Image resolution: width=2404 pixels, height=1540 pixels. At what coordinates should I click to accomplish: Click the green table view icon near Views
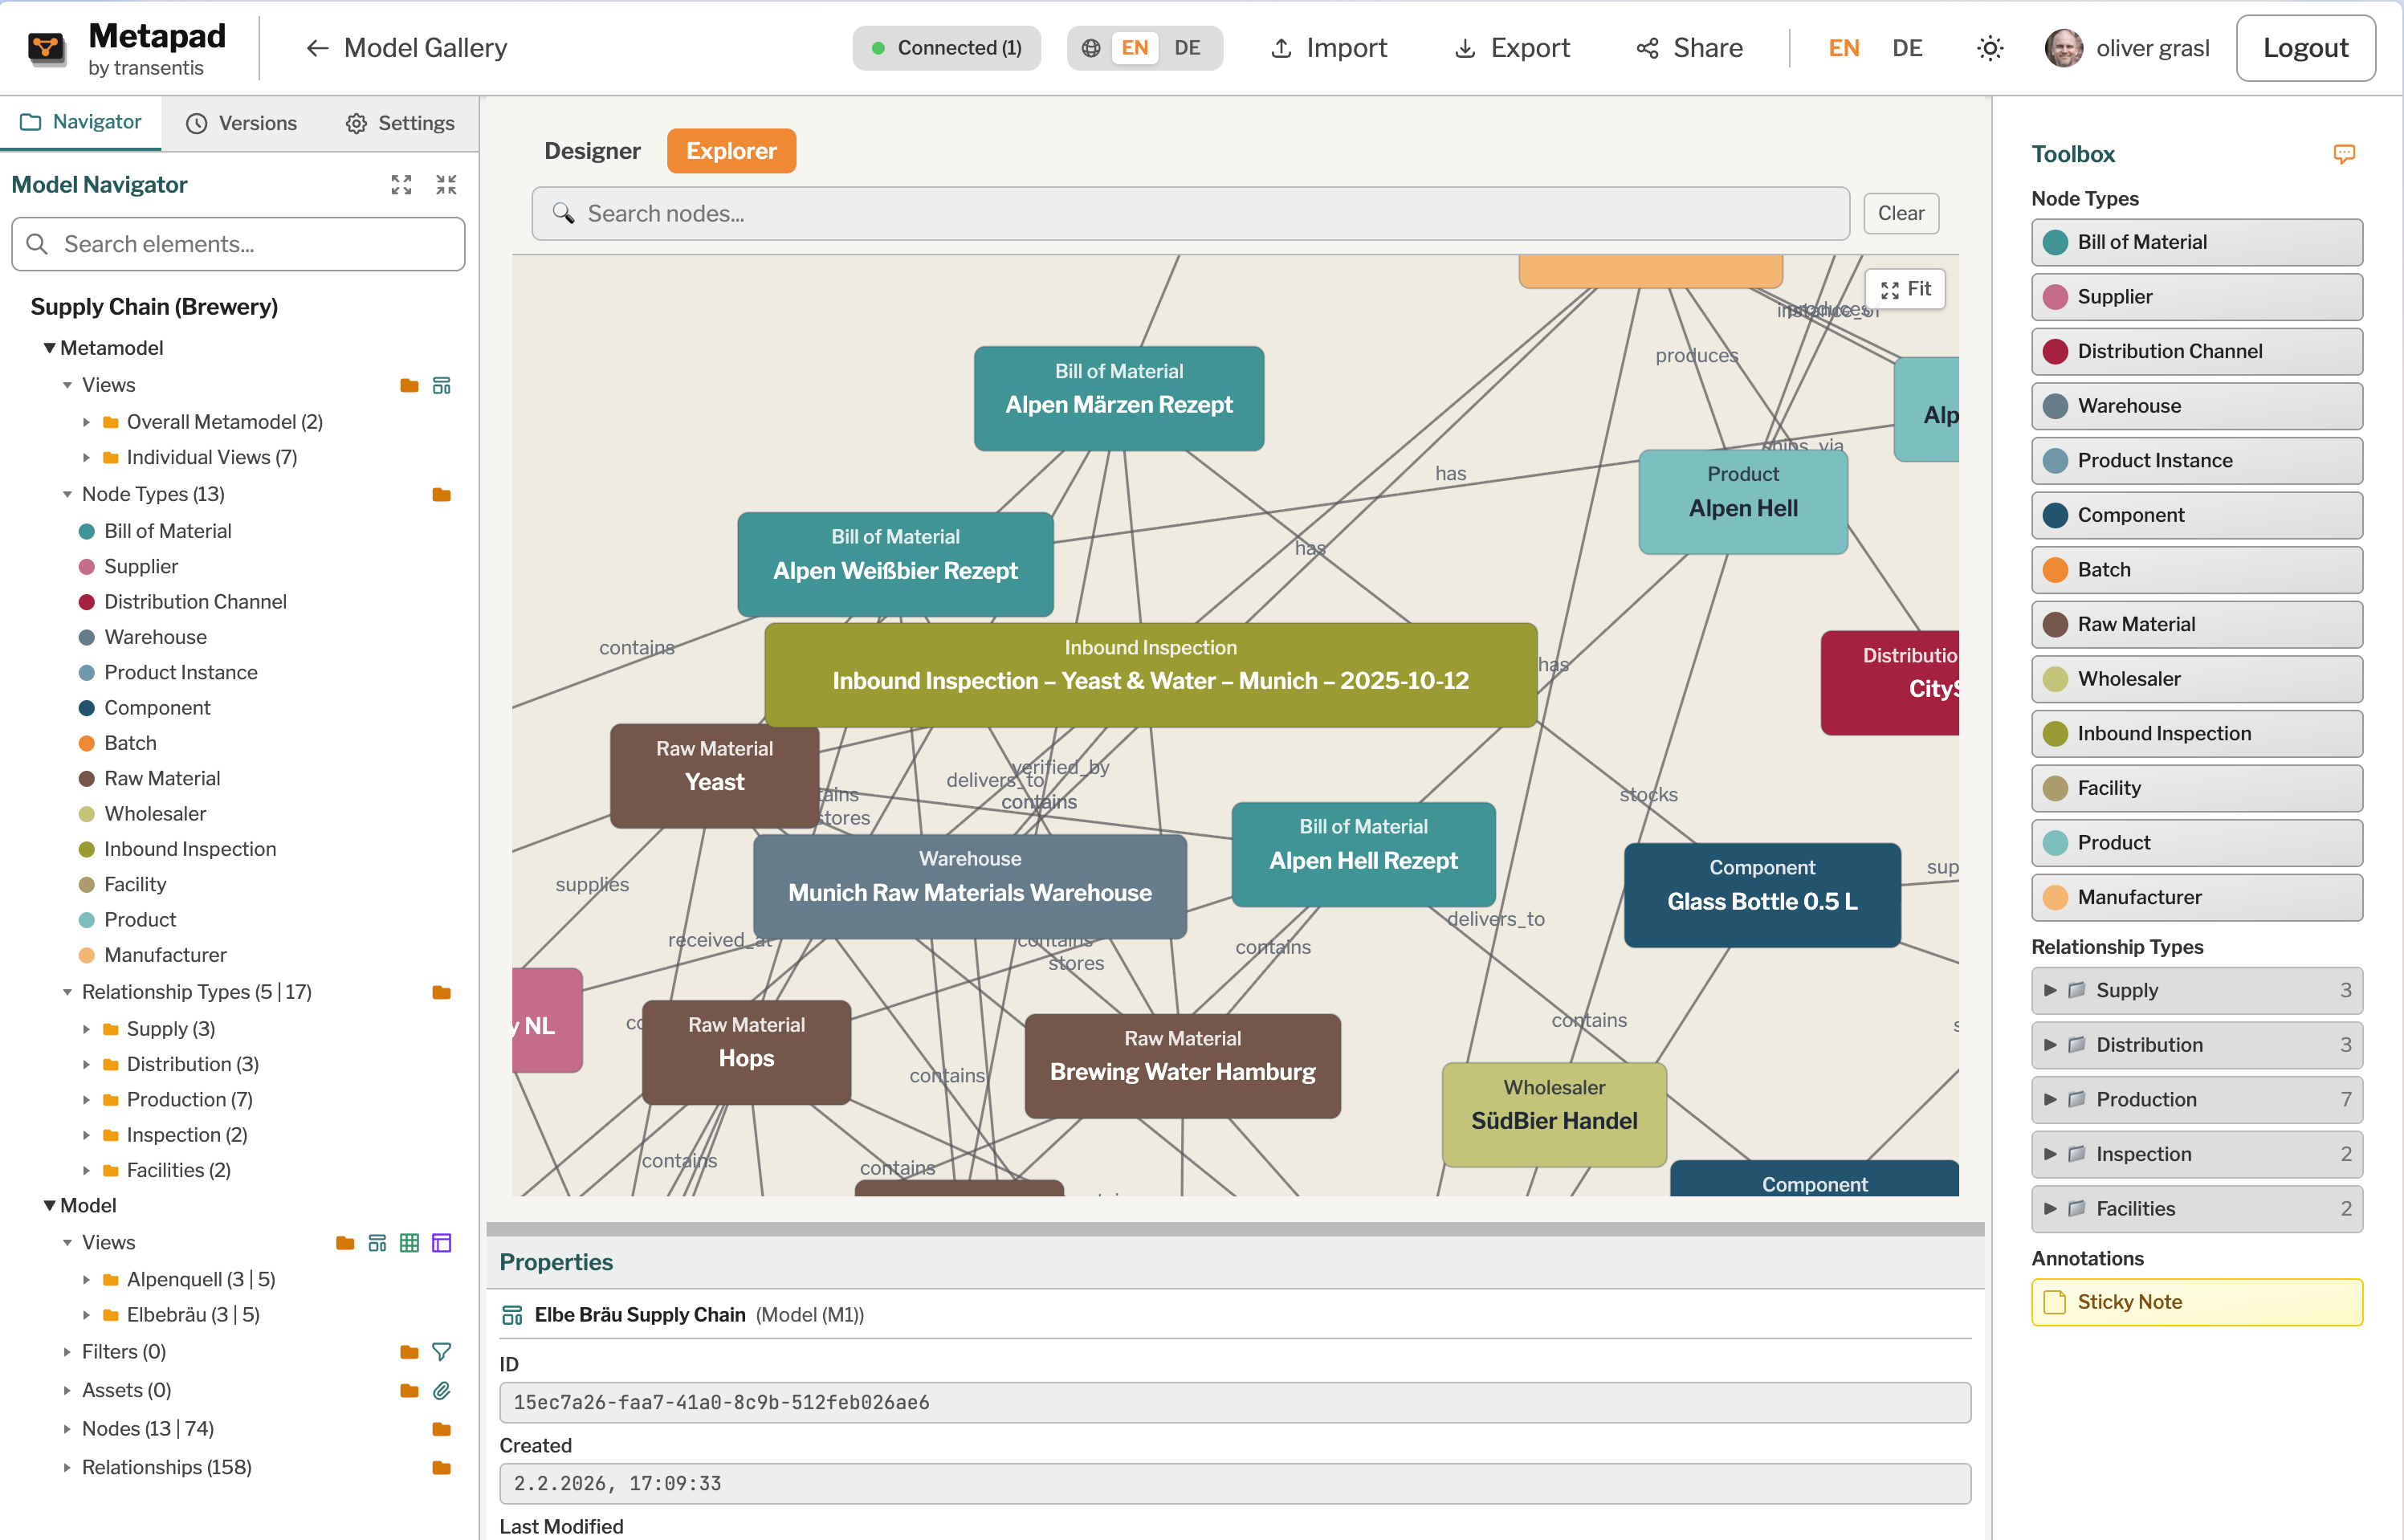(410, 1242)
